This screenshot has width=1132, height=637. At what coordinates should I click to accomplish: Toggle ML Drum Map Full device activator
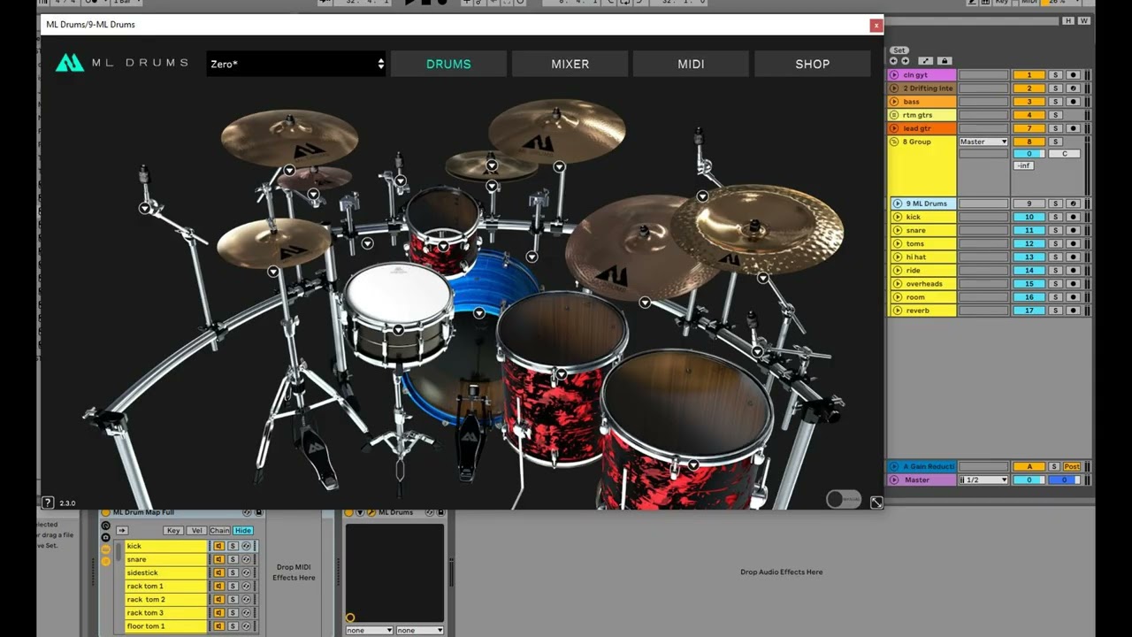(106, 512)
